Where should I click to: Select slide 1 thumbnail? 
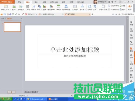12,27
